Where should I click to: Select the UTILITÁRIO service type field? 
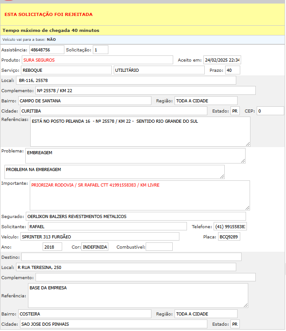tap(159, 70)
